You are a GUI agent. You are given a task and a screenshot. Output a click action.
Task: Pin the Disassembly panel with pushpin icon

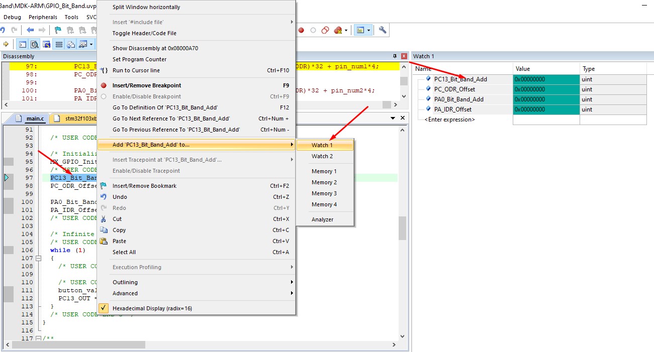pos(395,56)
